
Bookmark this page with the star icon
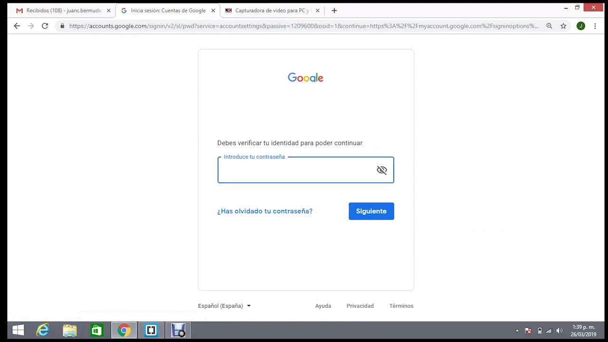click(563, 26)
